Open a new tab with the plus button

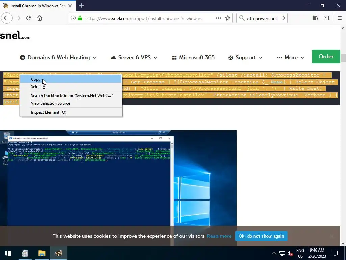coord(81,5)
